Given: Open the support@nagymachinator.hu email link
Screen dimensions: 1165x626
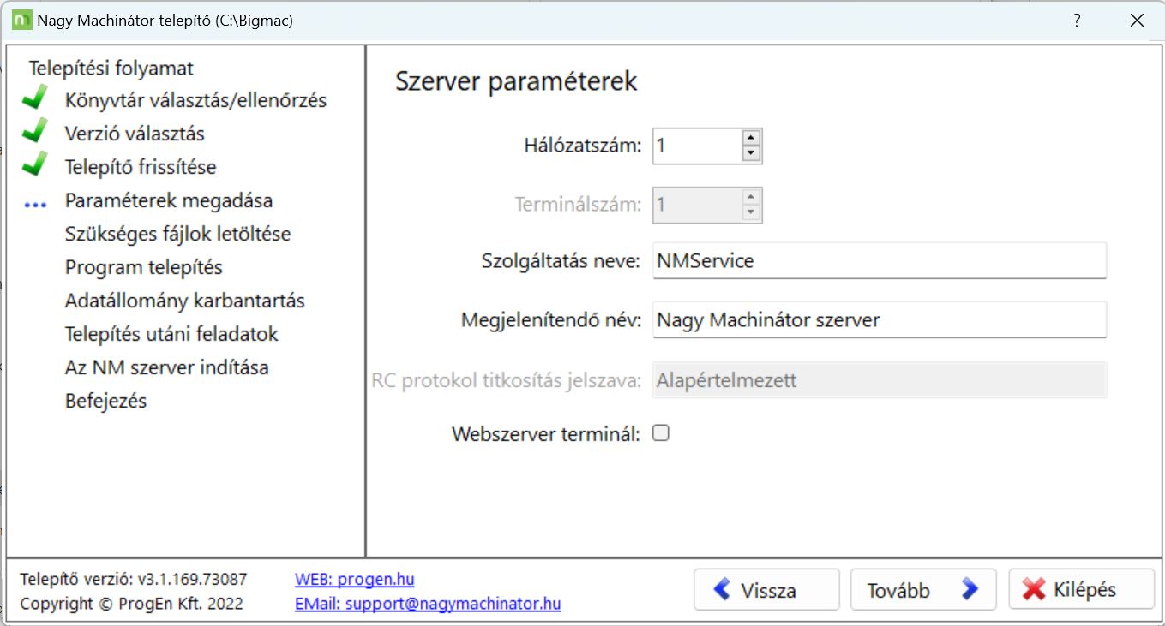Looking at the screenshot, I should (x=427, y=604).
